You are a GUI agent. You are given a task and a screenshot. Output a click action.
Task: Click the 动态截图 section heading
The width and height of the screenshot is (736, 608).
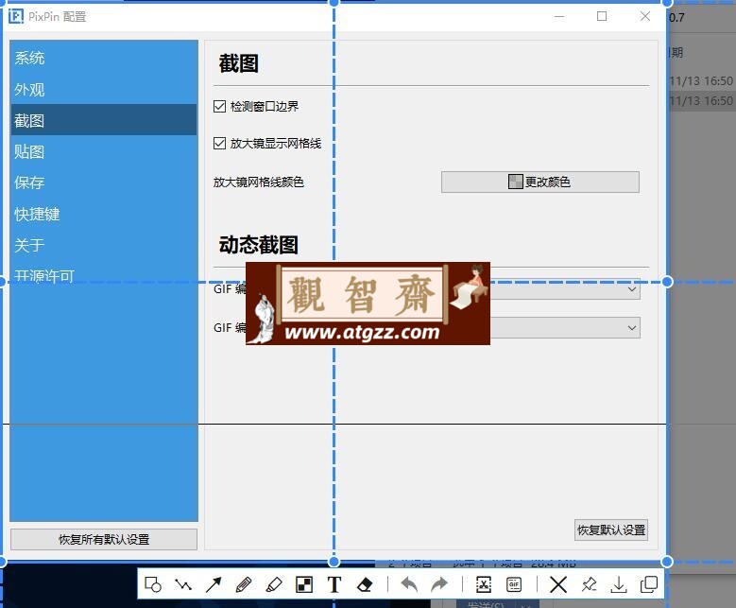click(258, 245)
